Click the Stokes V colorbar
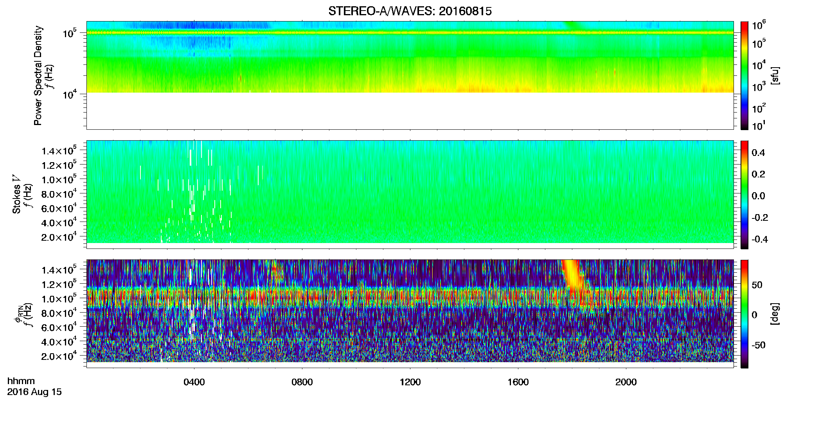This screenshot has height=422, width=820. pyautogui.click(x=744, y=195)
